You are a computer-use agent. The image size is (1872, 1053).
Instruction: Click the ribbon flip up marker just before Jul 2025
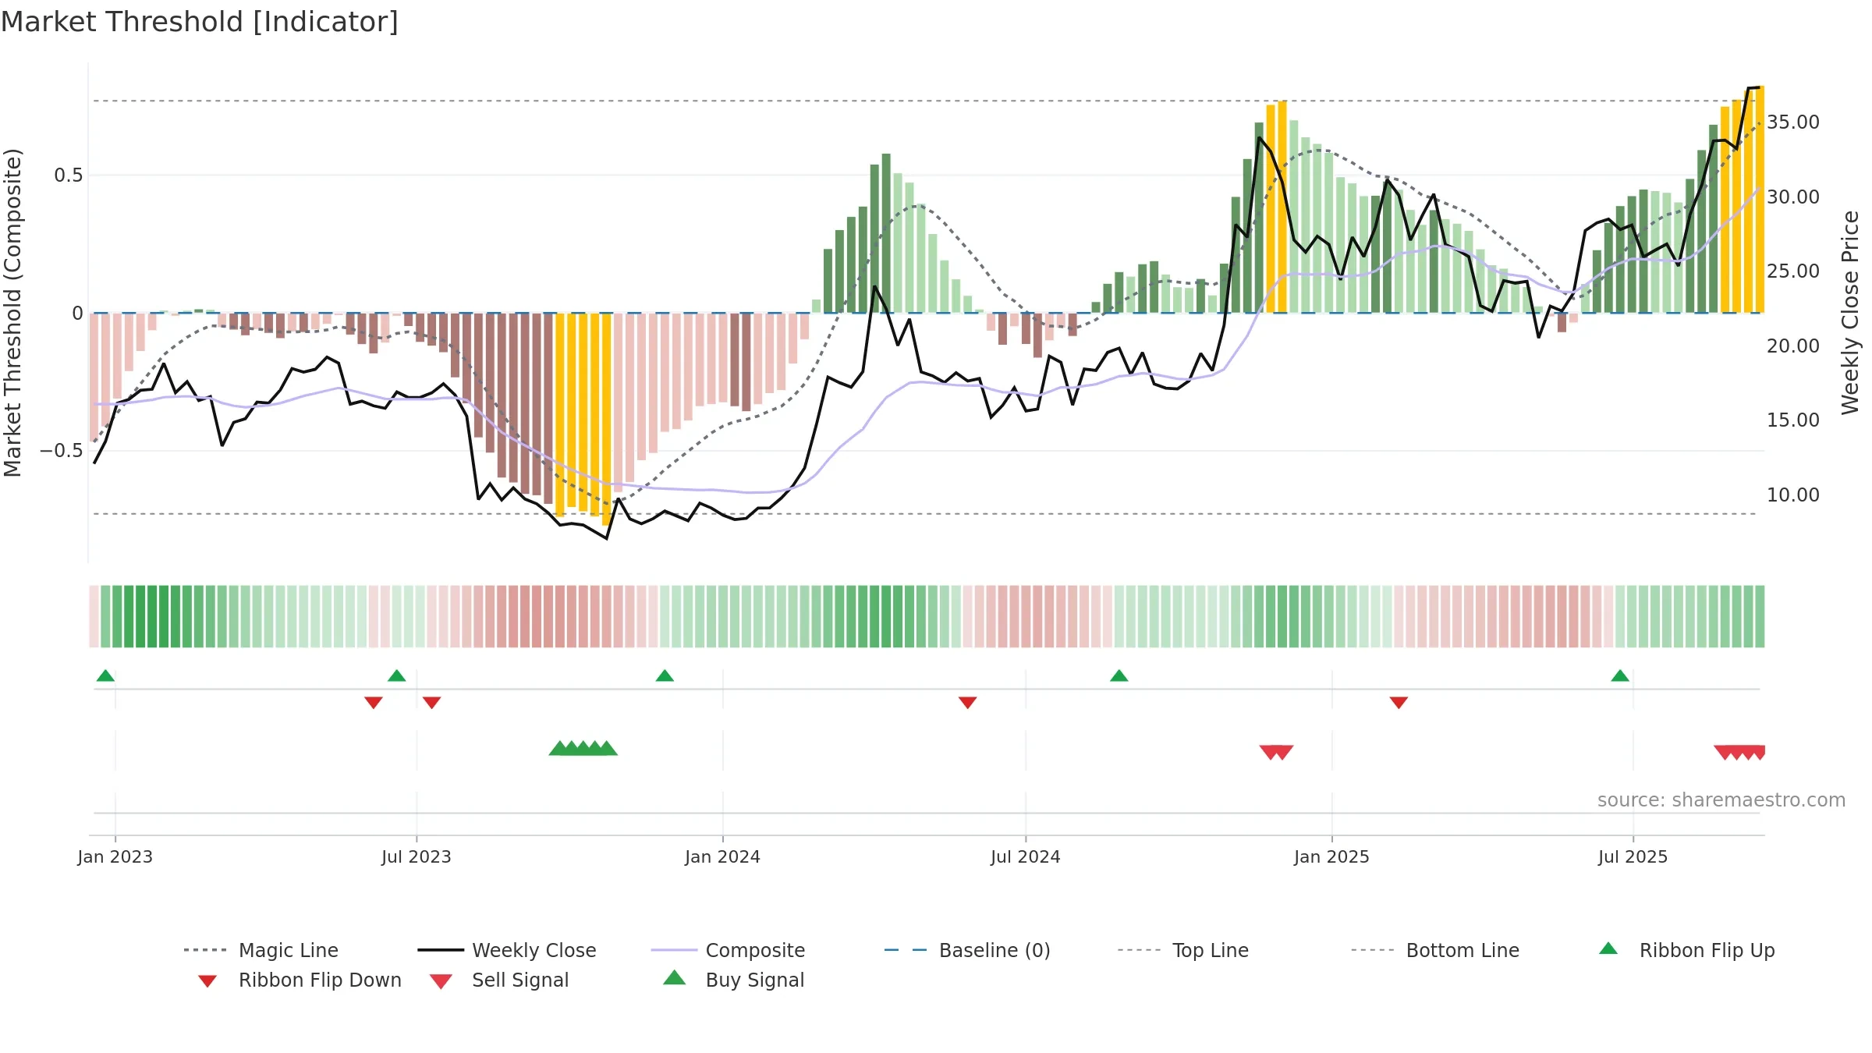pyautogui.click(x=1620, y=675)
